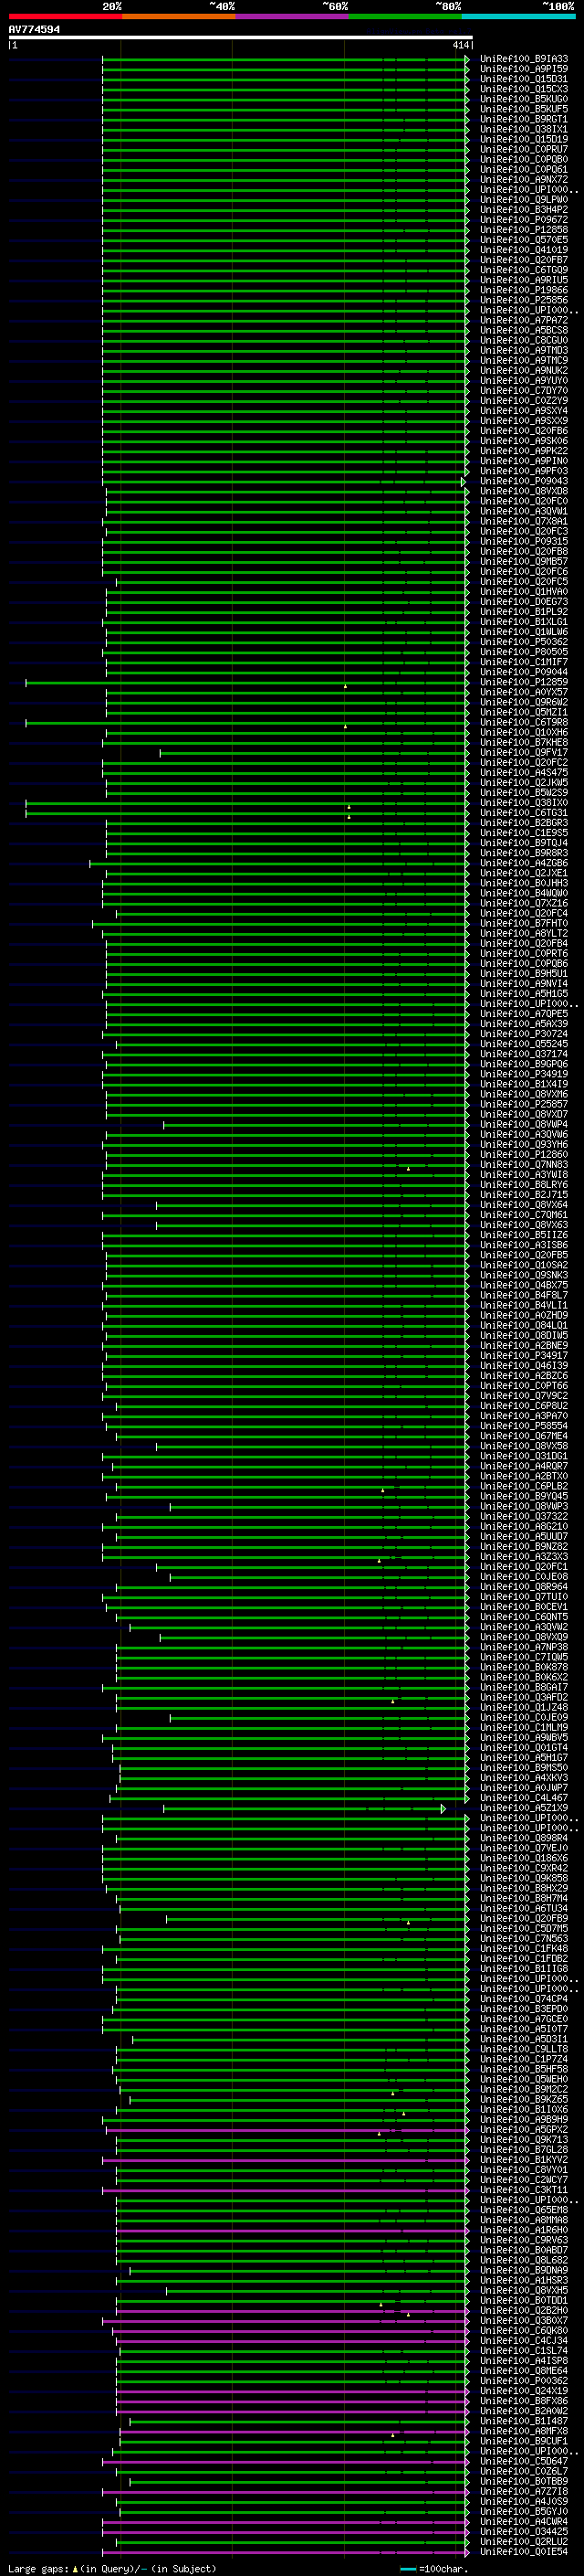This screenshot has width=584, height=2576.
Task: Select the UniRef100_P30724 label
Action: 523,1034
